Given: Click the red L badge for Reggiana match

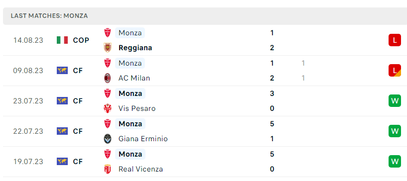Looking at the screenshot, I should (x=395, y=40).
